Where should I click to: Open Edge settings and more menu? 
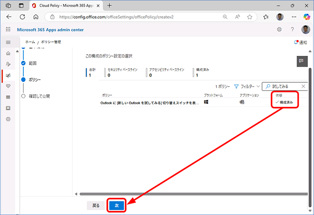pos(294,17)
